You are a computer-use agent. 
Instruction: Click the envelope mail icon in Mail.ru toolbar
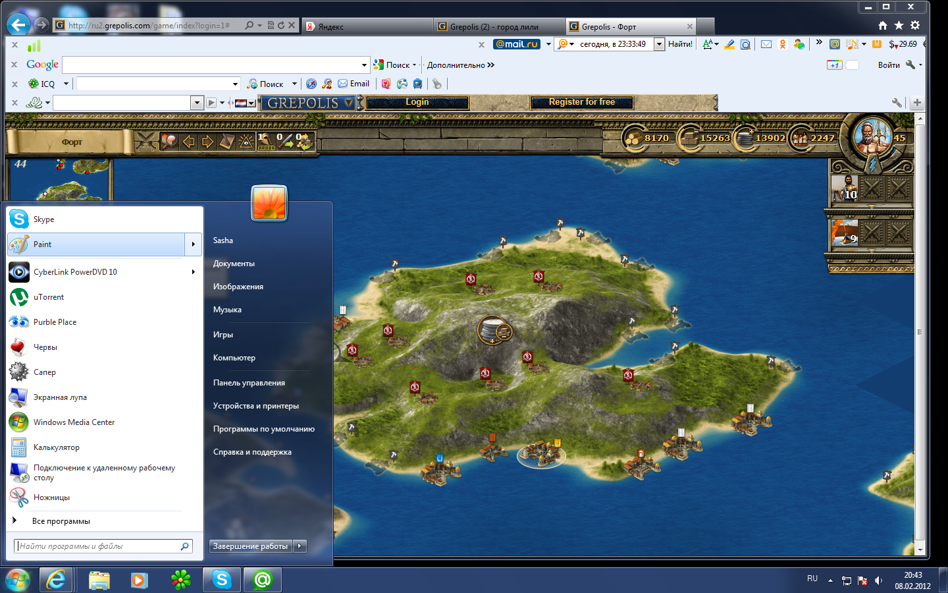tap(766, 44)
